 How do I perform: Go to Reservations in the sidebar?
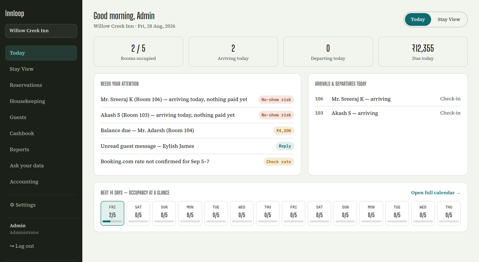pyautogui.click(x=41, y=85)
